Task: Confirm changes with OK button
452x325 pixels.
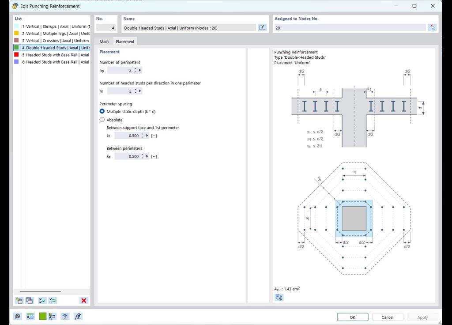Action: [x=352, y=317]
